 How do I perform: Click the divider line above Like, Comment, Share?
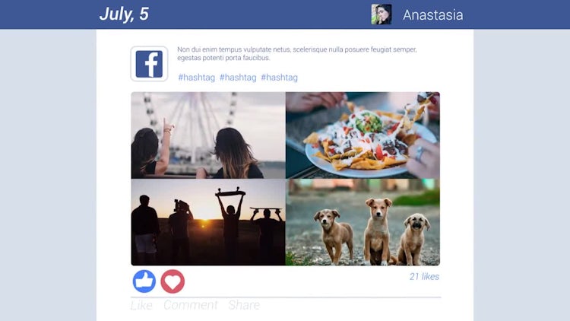tap(286, 297)
